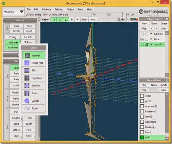Collapse the bone object triangle
172x144 pixels.
151,39
